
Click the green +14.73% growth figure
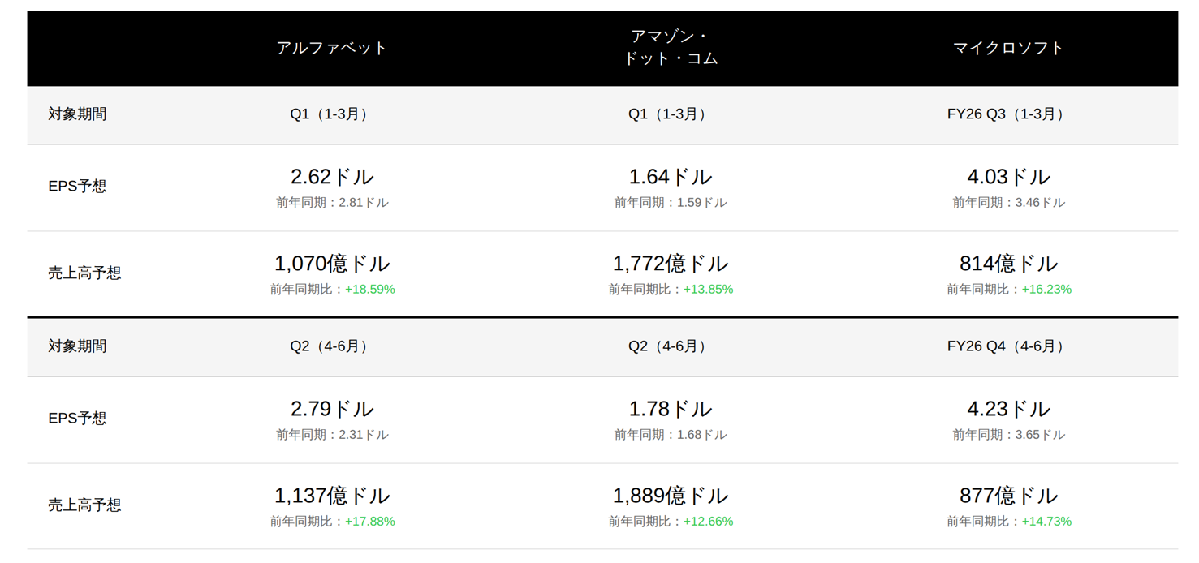click(1046, 522)
